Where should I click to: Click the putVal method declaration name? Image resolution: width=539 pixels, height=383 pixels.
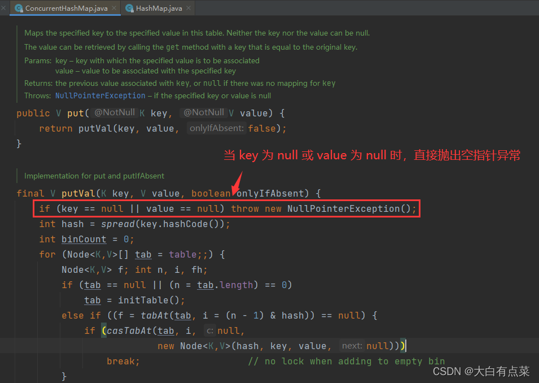click(x=78, y=193)
